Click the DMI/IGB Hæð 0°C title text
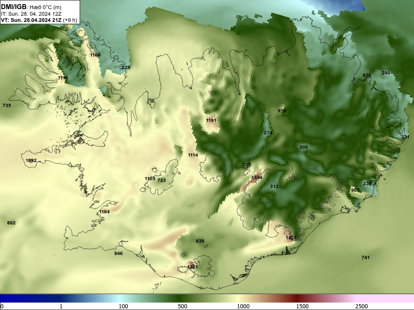This screenshot has height=310, width=414. 31,7
